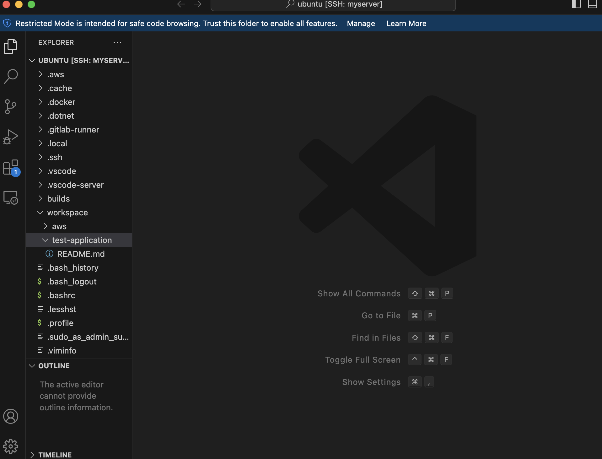This screenshot has width=602, height=459.
Task: Open the Extensions view with badge
Action: tap(11, 167)
